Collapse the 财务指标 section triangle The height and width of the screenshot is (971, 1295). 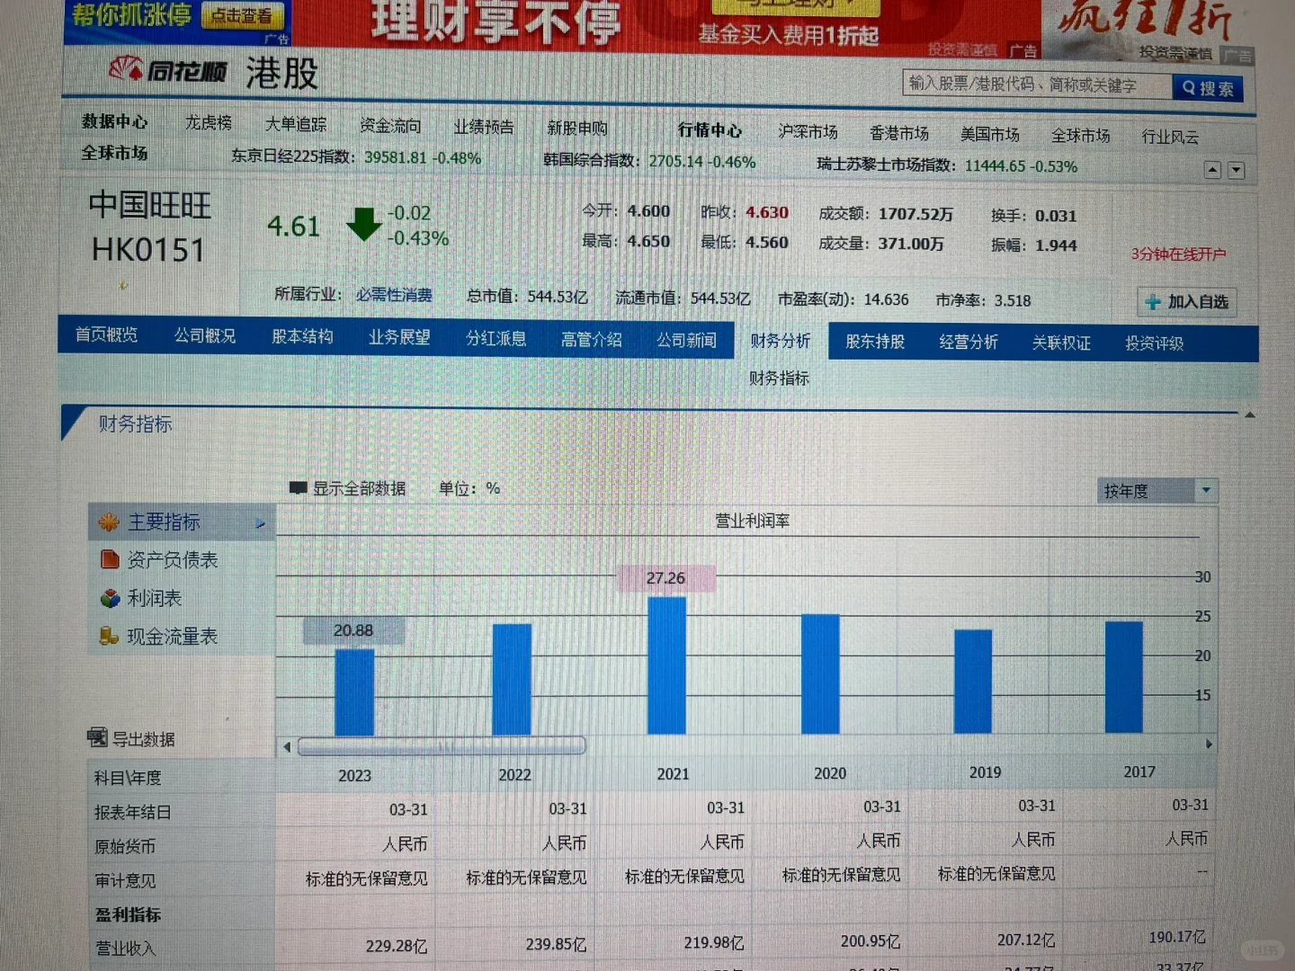pos(1249,415)
